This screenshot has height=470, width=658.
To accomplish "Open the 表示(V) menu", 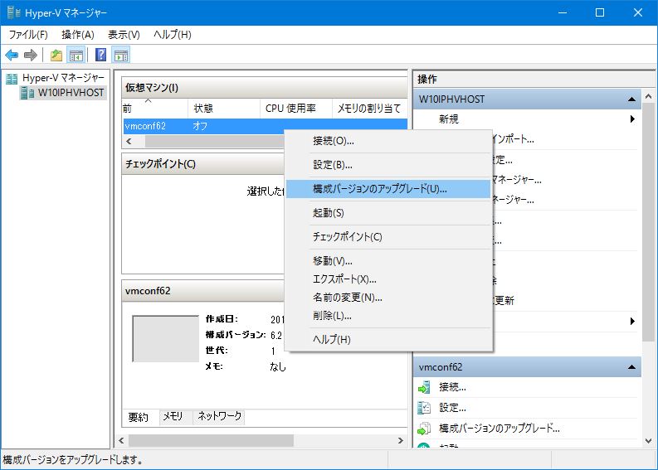I will 124,35.
